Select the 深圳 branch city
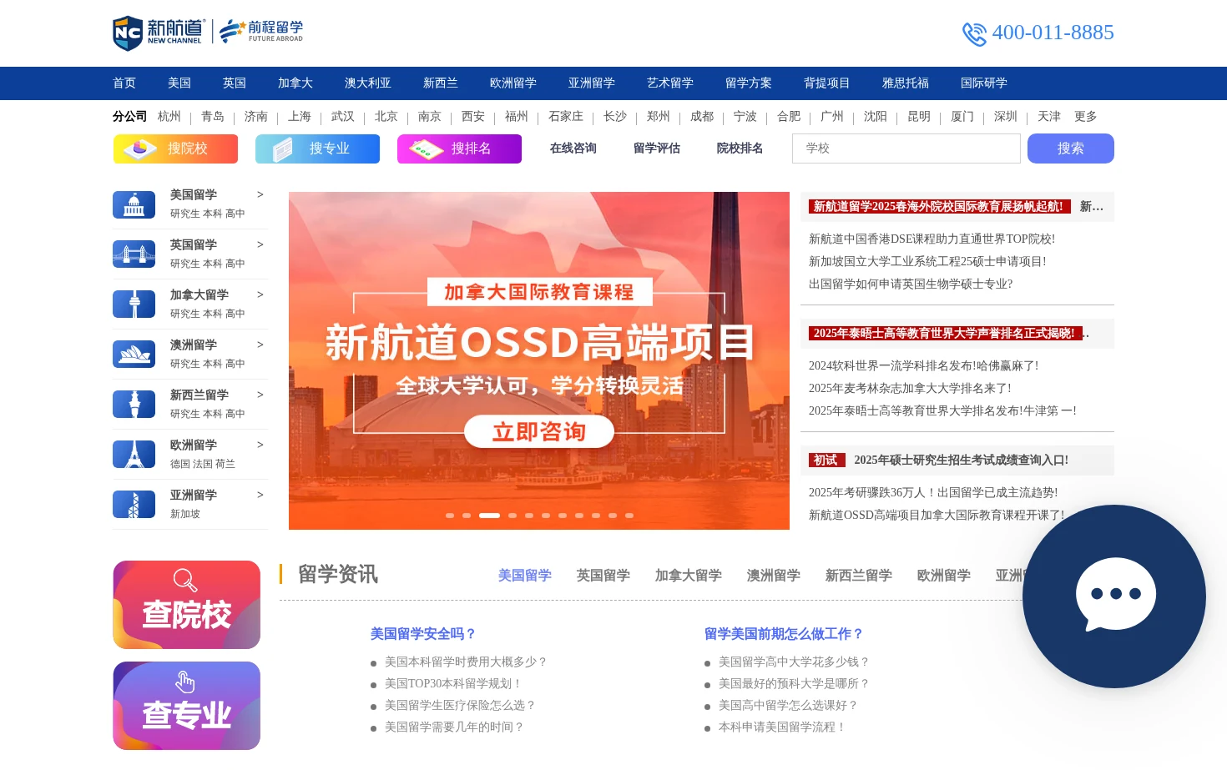1227x770 pixels. click(x=1006, y=117)
